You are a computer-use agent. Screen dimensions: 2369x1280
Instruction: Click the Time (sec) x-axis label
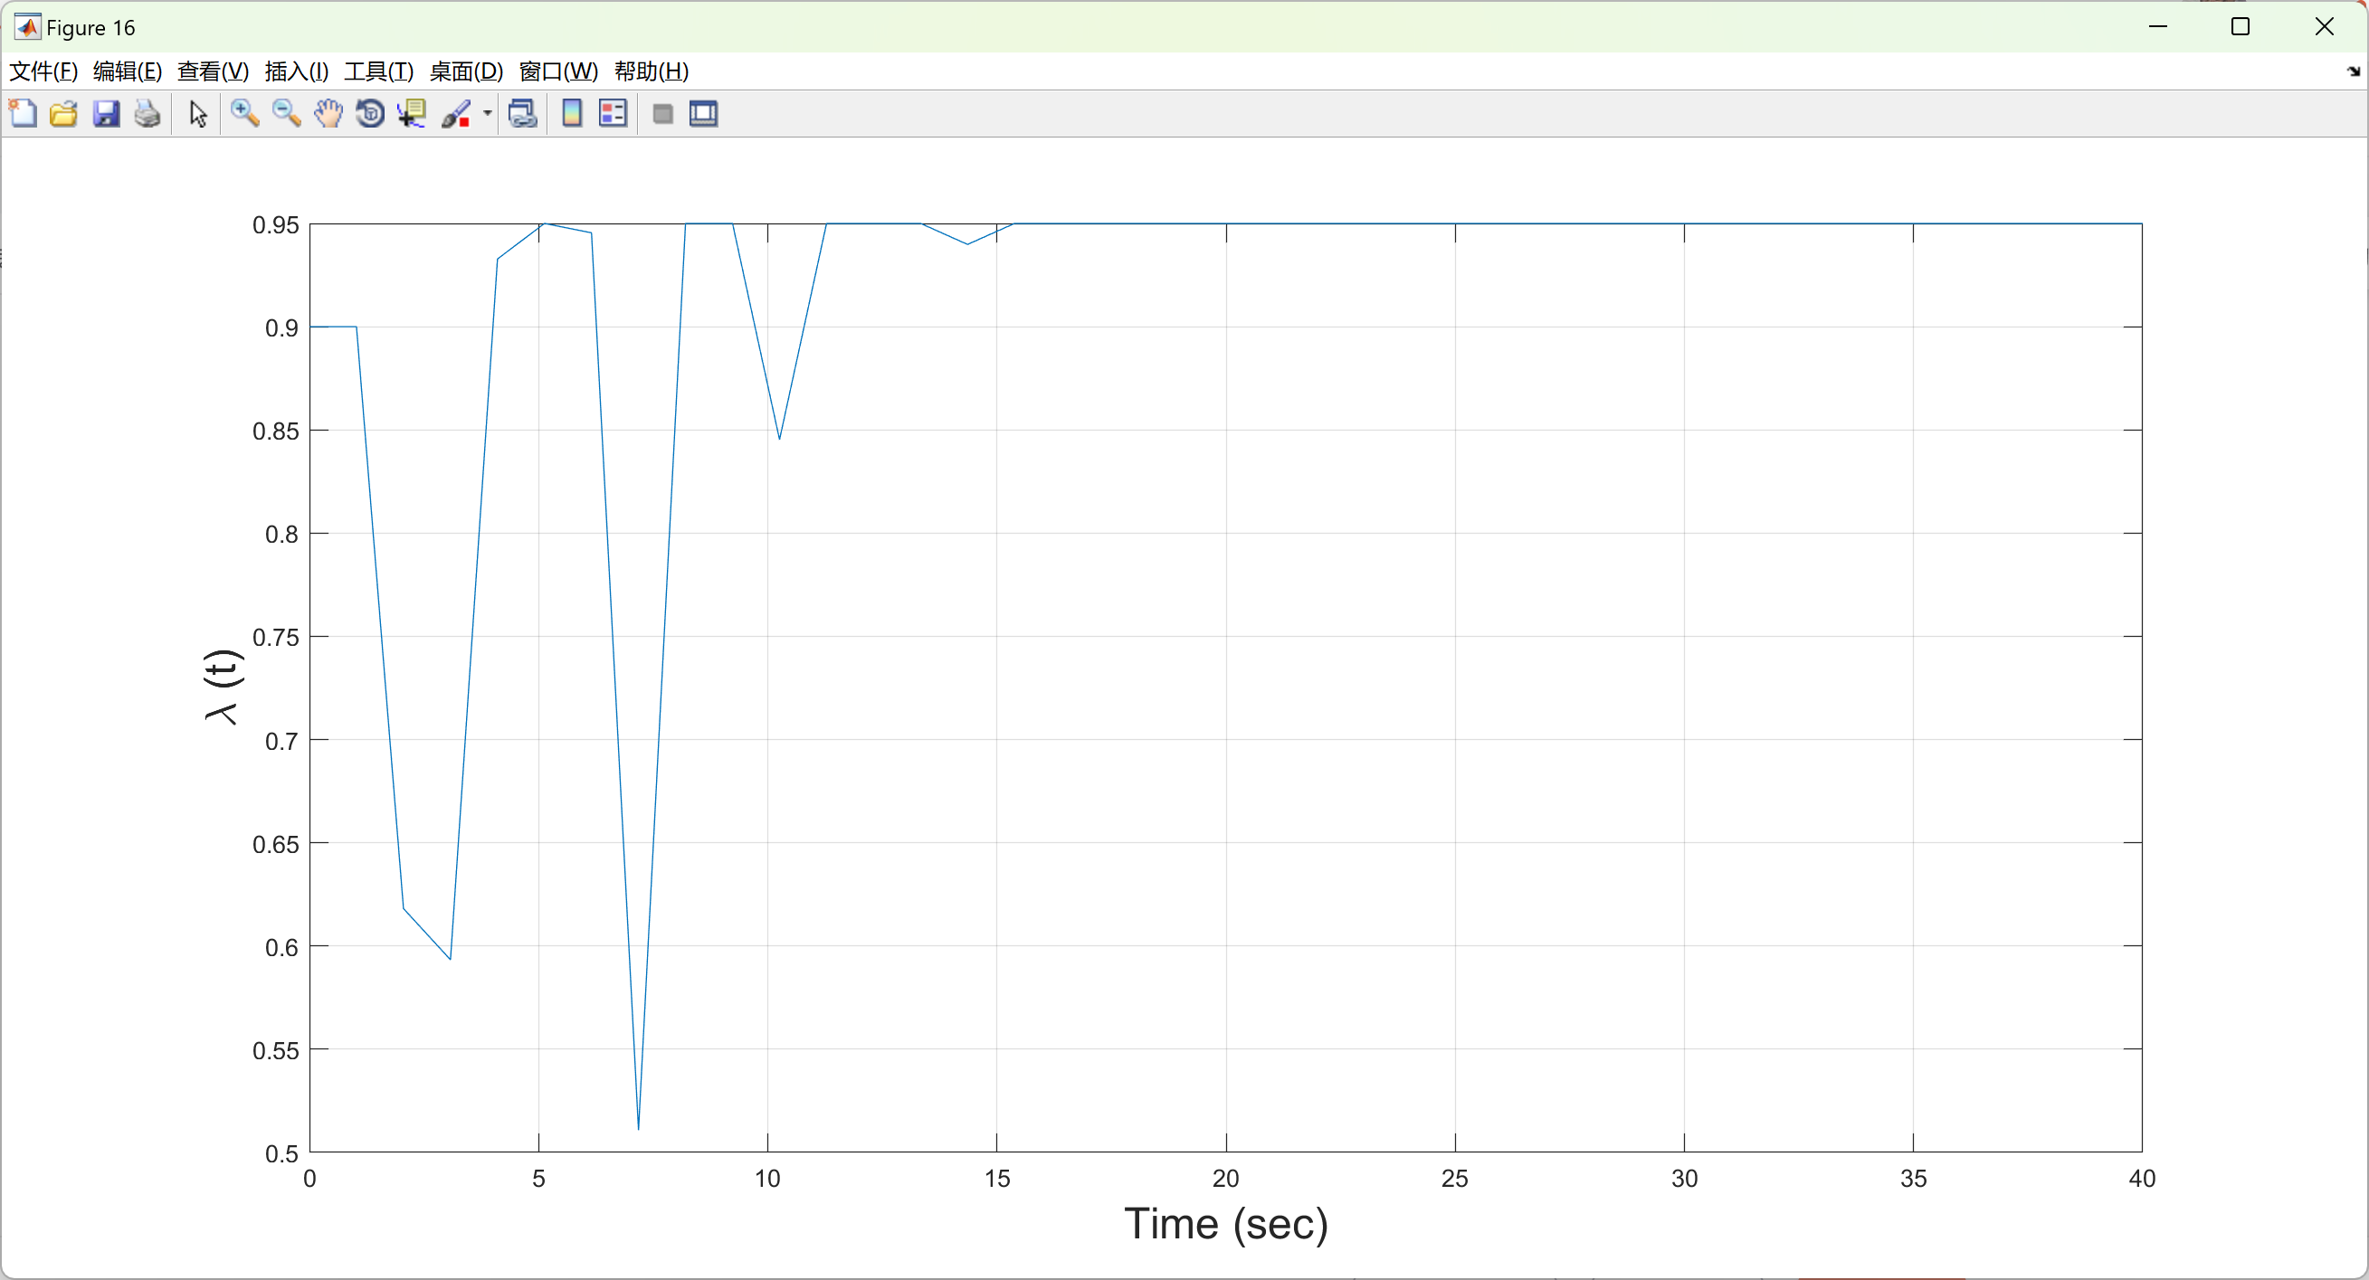1226,1224
